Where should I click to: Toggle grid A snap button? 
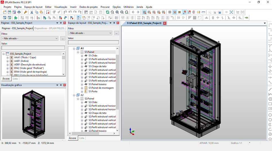pos(144,12)
